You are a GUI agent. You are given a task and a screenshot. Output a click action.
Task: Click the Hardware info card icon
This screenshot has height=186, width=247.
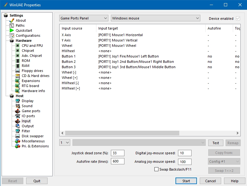(x=17, y=91)
